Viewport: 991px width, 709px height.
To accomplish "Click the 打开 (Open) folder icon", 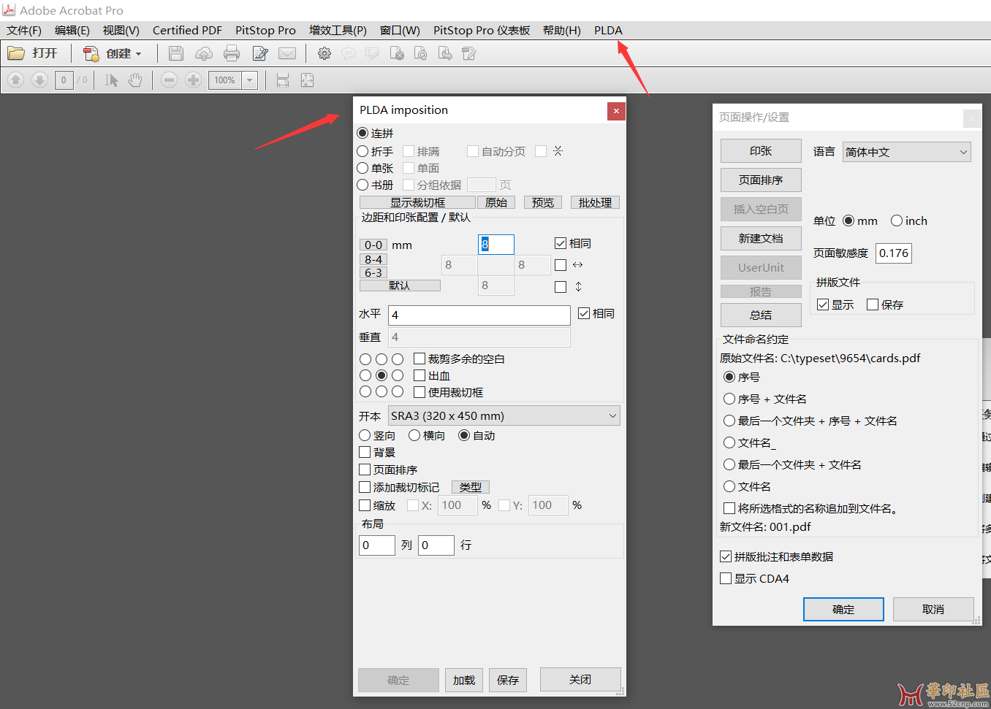I will tap(16, 53).
